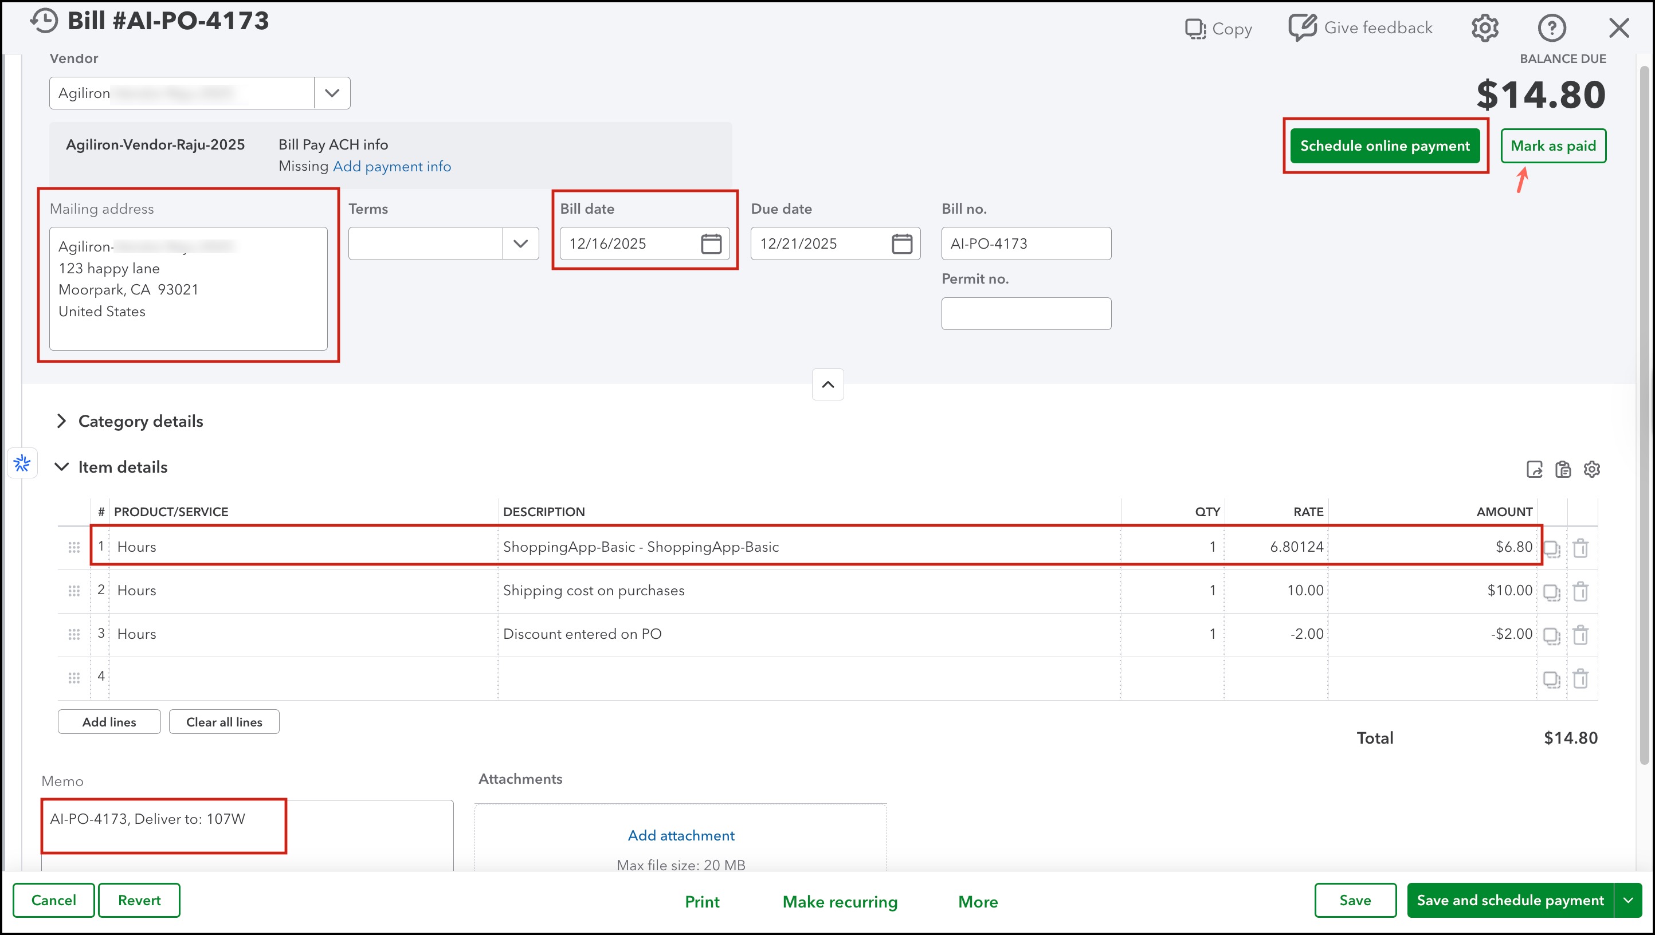Open the Vendor dropdown arrow
The image size is (1655, 935).
(331, 93)
